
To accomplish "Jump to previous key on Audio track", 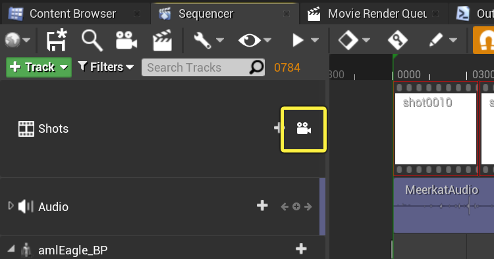I will click(x=285, y=206).
